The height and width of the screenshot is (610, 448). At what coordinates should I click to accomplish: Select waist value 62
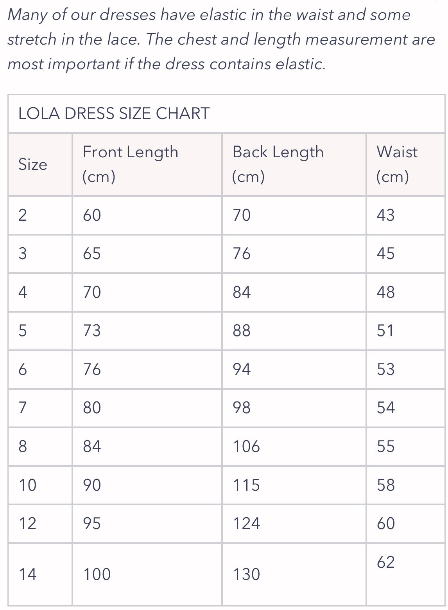click(386, 562)
